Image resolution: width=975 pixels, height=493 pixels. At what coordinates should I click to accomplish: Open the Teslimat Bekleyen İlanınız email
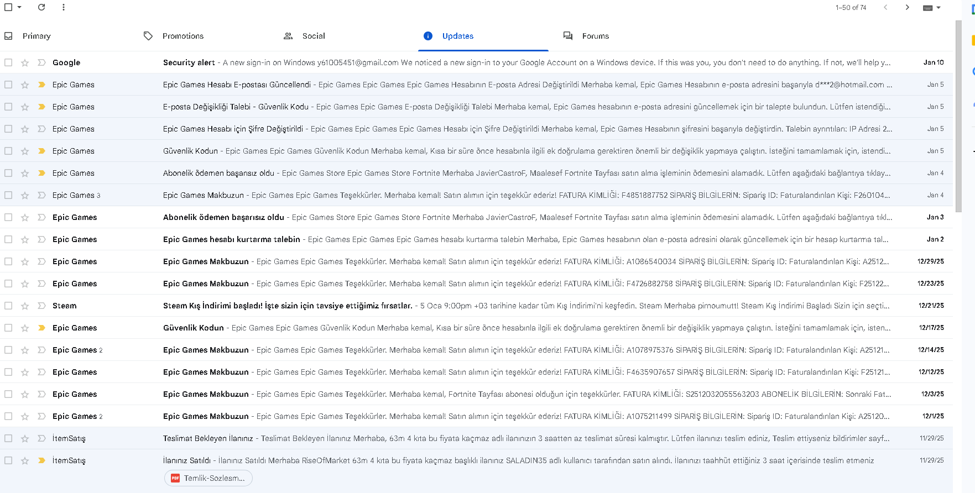[x=476, y=438]
